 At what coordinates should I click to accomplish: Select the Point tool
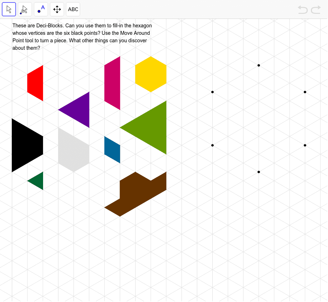click(41, 9)
